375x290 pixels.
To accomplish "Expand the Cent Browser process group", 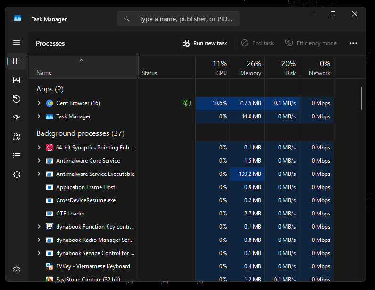I will 39,103.
